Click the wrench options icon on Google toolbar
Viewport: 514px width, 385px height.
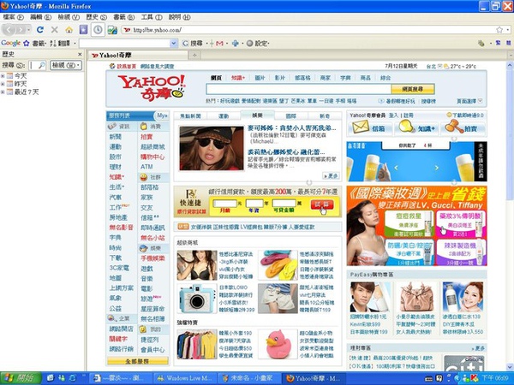click(481, 44)
